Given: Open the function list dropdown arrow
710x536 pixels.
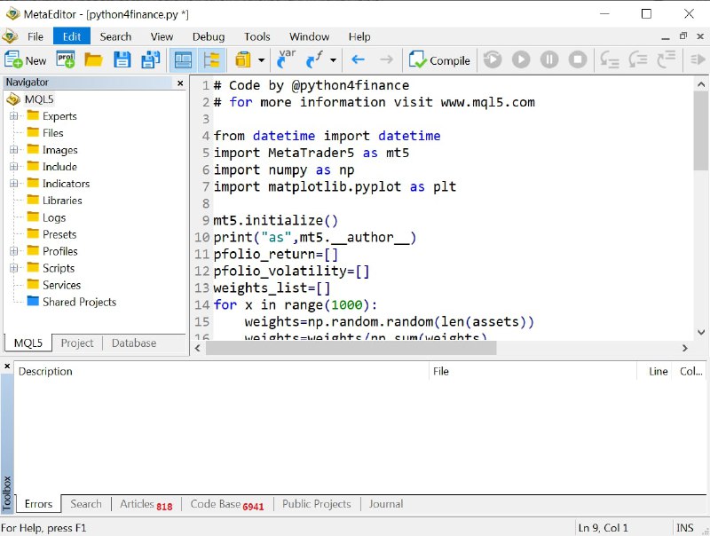Looking at the screenshot, I should 334,60.
